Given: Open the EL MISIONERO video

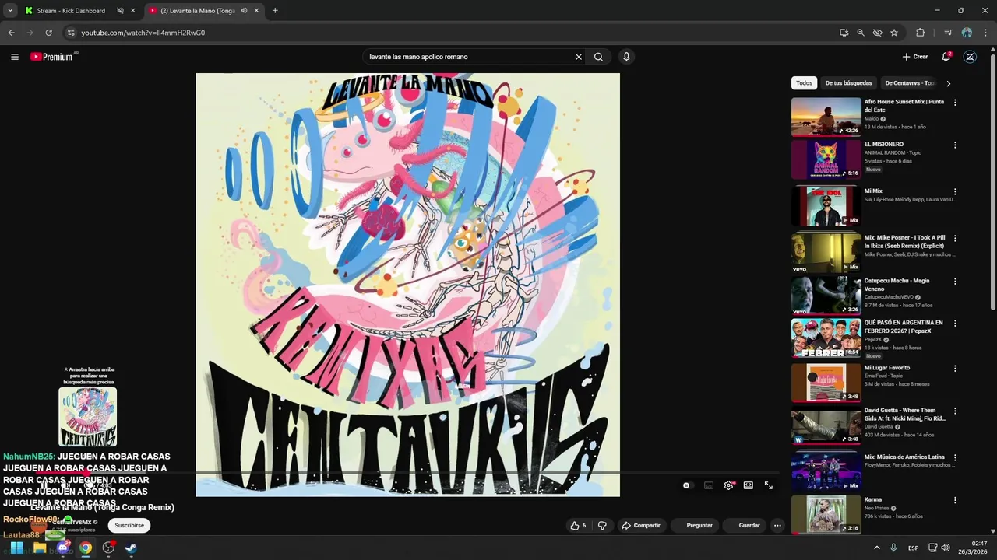Looking at the screenshot, I should point(826,159).
